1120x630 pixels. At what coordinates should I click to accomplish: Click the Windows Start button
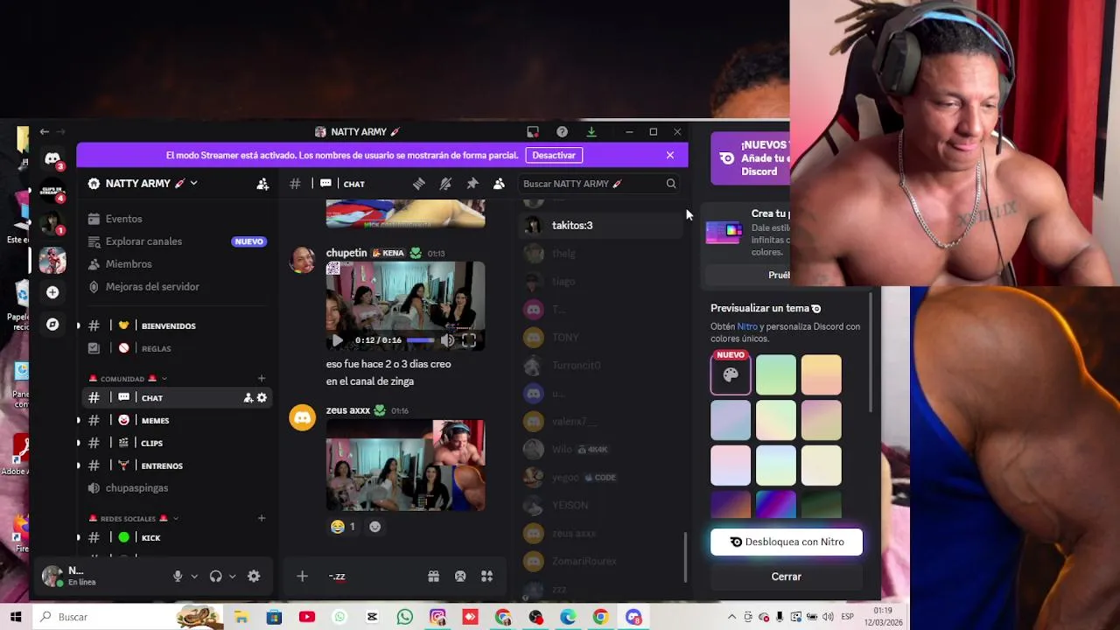pos(16,617)
